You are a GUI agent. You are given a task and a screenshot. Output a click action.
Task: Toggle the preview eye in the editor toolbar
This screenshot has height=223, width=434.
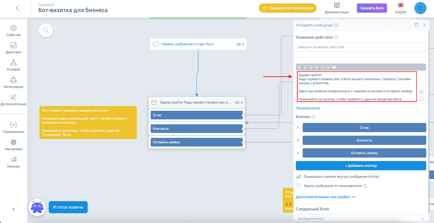point(334,67)
